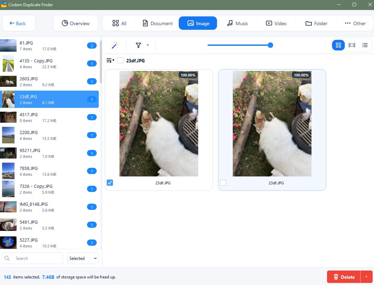
Task: Select the IMG_8148.JPG group
Action: point(49,207)
